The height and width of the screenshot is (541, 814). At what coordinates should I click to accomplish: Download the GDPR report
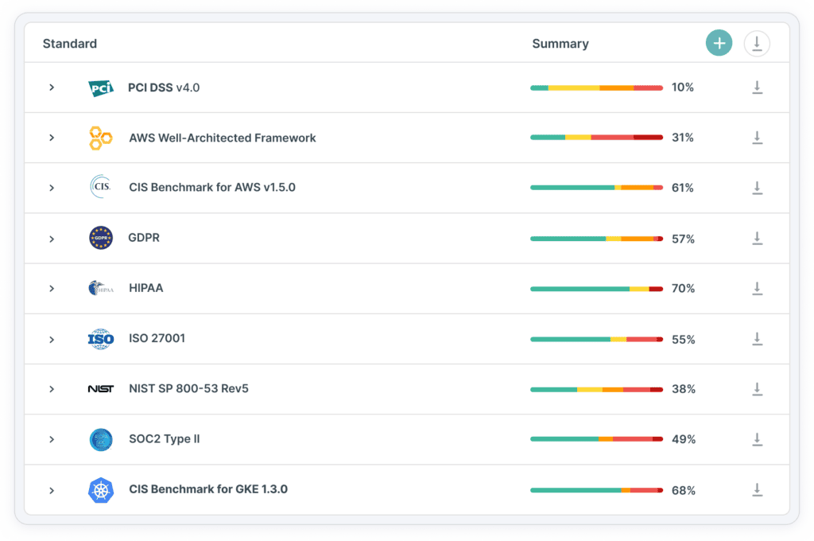point(758,238)
